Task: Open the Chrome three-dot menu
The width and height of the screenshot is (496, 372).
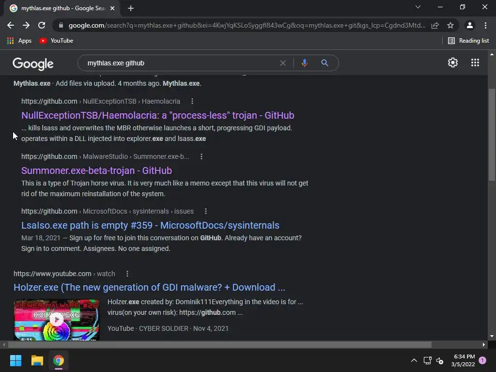Action: point(485,25)
